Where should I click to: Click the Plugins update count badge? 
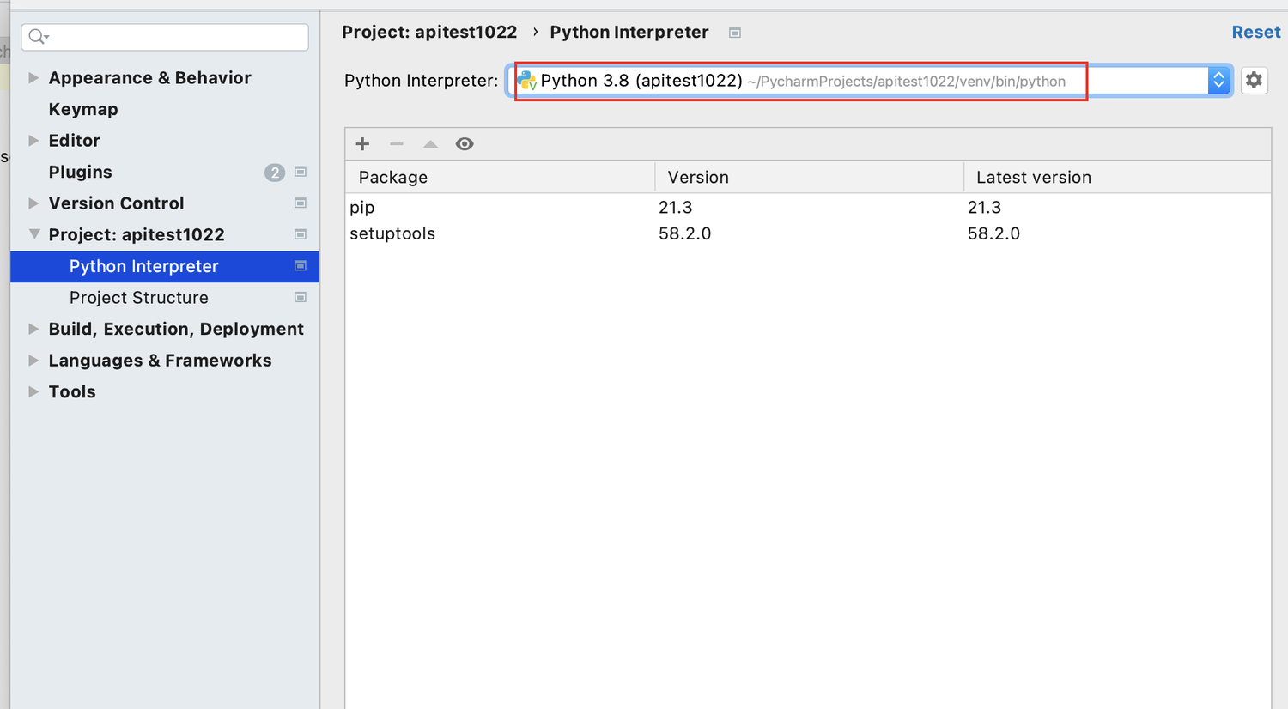274,173
